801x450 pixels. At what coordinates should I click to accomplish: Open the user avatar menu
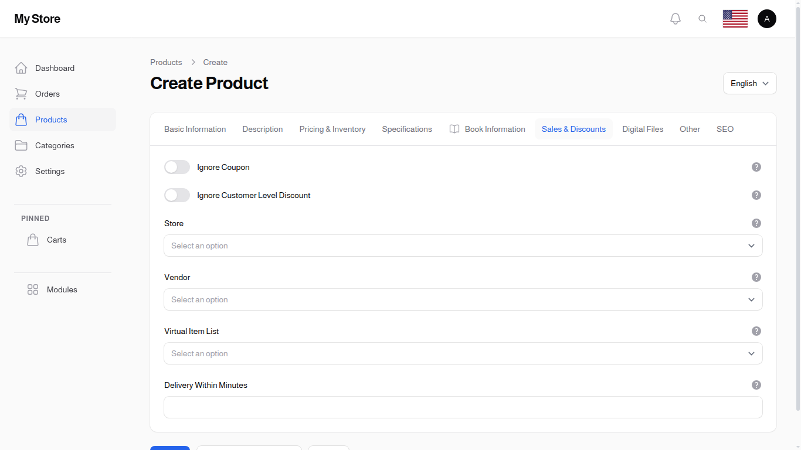(766, 19)
